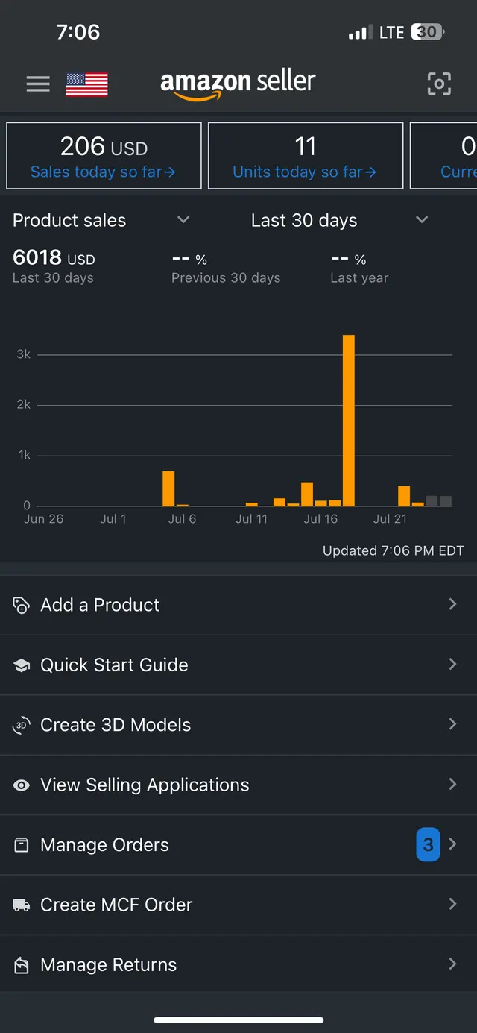Tap the Manage Returns package icon

[22, 965]
